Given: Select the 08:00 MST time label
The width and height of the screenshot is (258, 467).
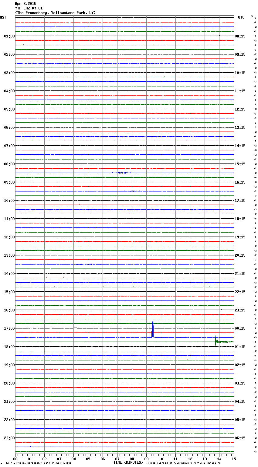Looking at the screenshot, I should (x=9, y=164).
